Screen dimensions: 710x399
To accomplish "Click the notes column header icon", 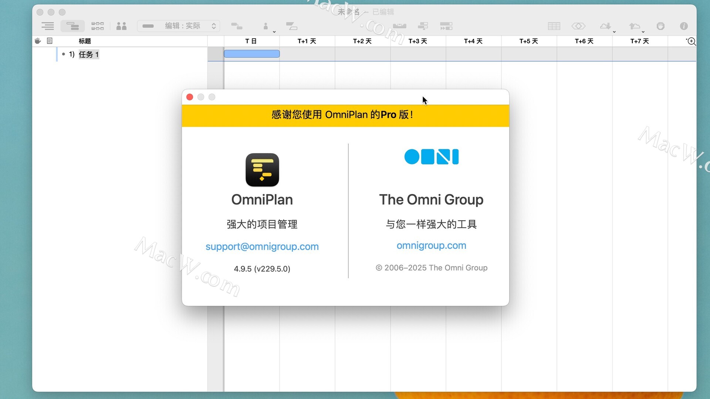I will (50, 41).
